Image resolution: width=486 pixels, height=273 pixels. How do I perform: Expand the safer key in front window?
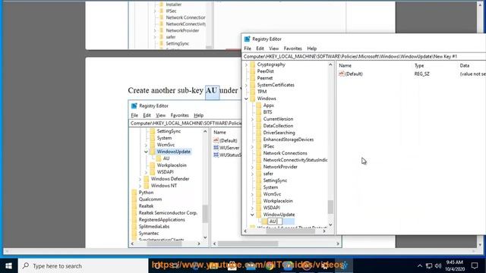[x=252, y=174]
